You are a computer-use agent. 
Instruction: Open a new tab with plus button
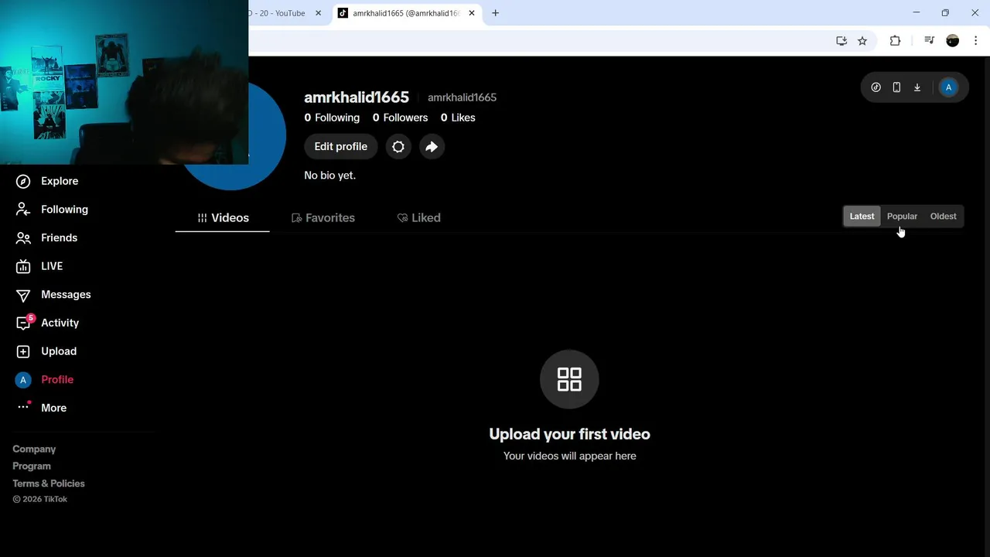495,13
